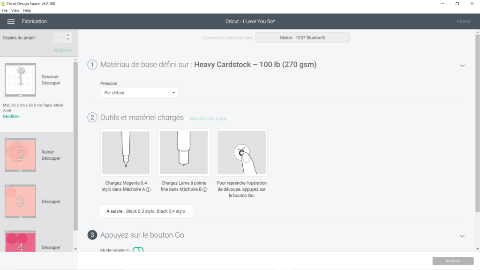Collapse the base material section chevron
This screenshot has width=480, height=270.
462,65
